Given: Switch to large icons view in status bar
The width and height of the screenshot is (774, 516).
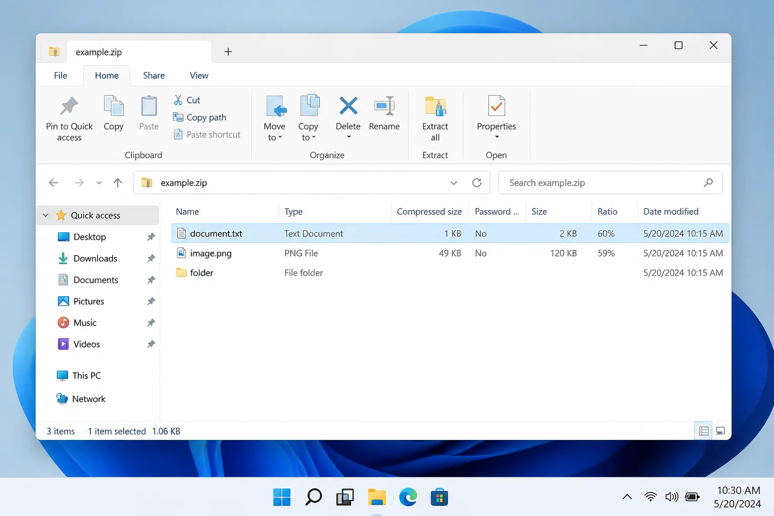Looking at the screenshot, I should pyautogui.click(x=721, y=431).
